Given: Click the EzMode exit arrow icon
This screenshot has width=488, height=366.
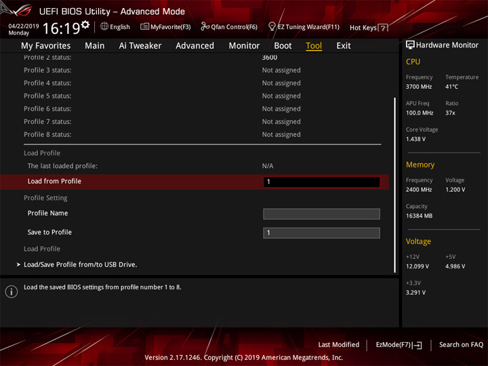Looking at the screenshot, I should click(x=418, y=345).
